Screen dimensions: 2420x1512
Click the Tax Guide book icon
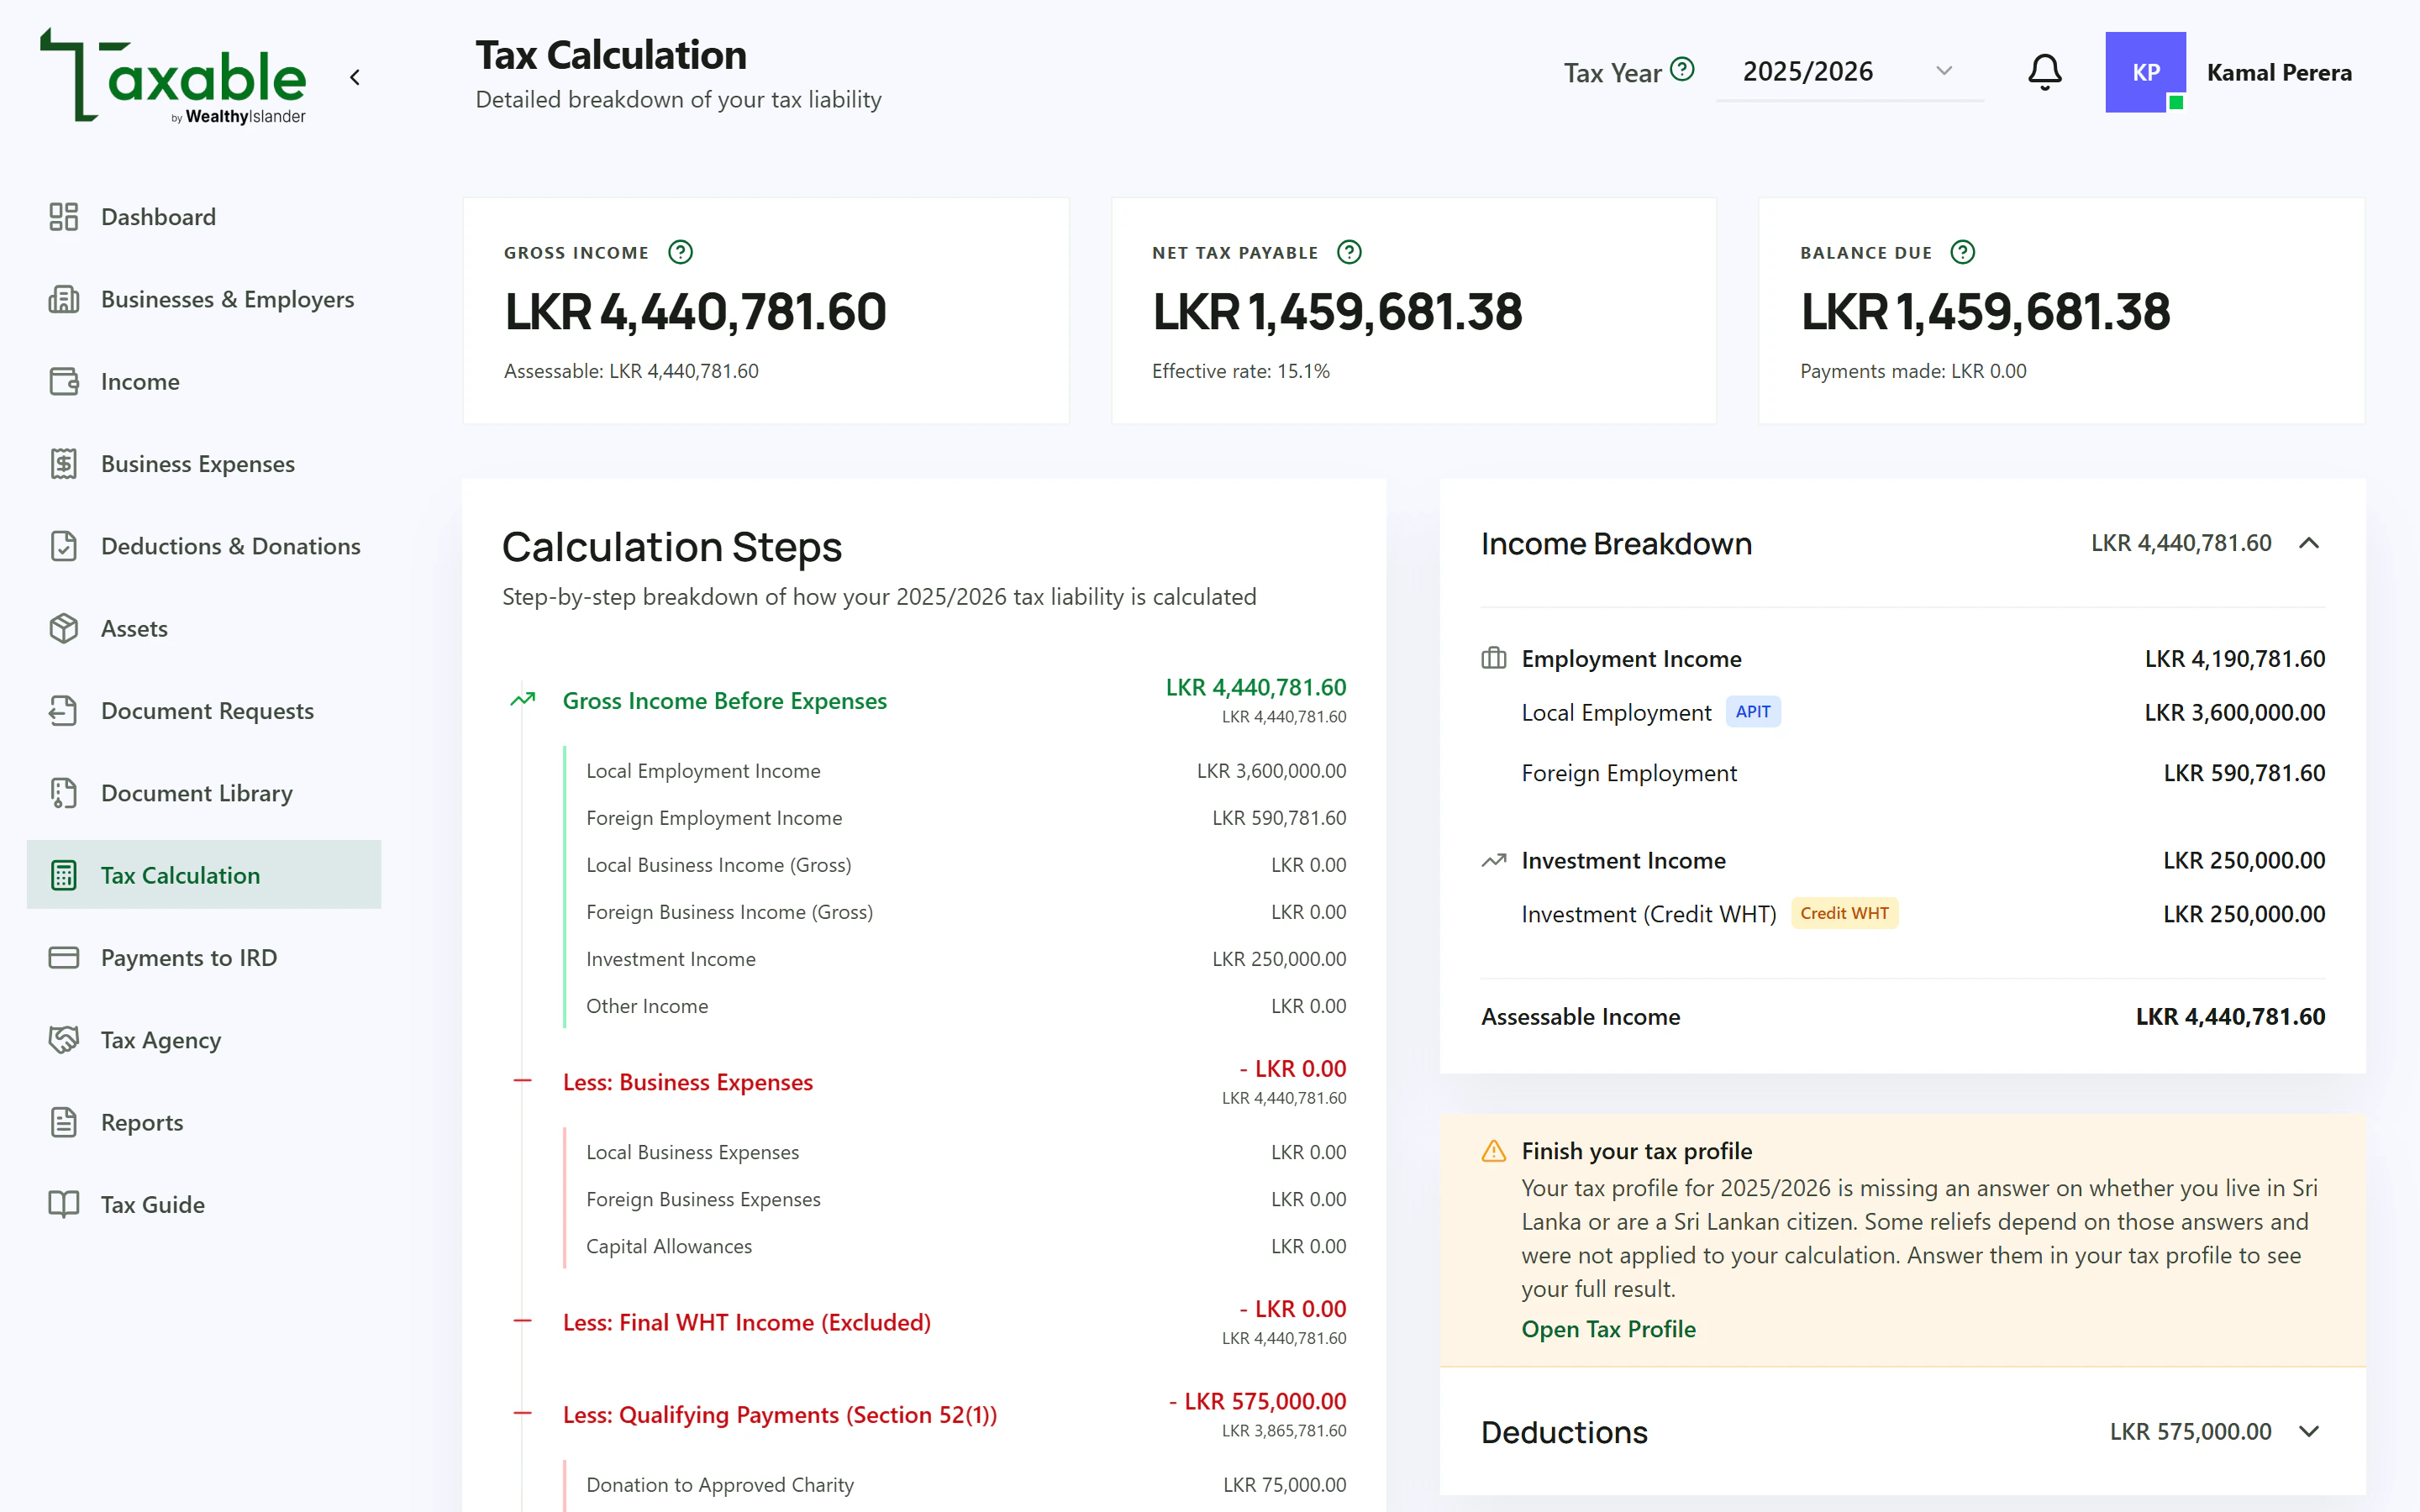64,1204
